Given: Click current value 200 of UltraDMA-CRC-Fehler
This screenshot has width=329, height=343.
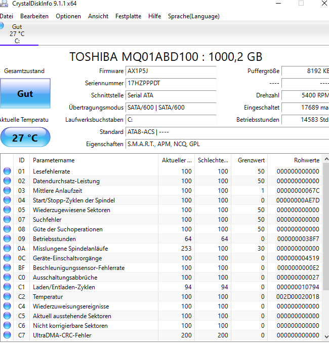Looking at the screenshot, I should pos(186,335).
